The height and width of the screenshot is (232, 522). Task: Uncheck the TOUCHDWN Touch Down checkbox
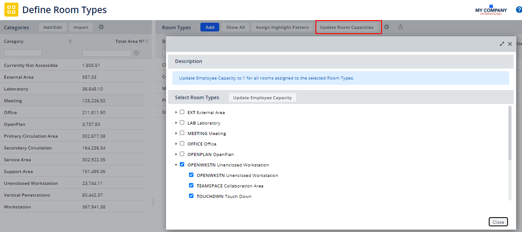tap(191, 196)
